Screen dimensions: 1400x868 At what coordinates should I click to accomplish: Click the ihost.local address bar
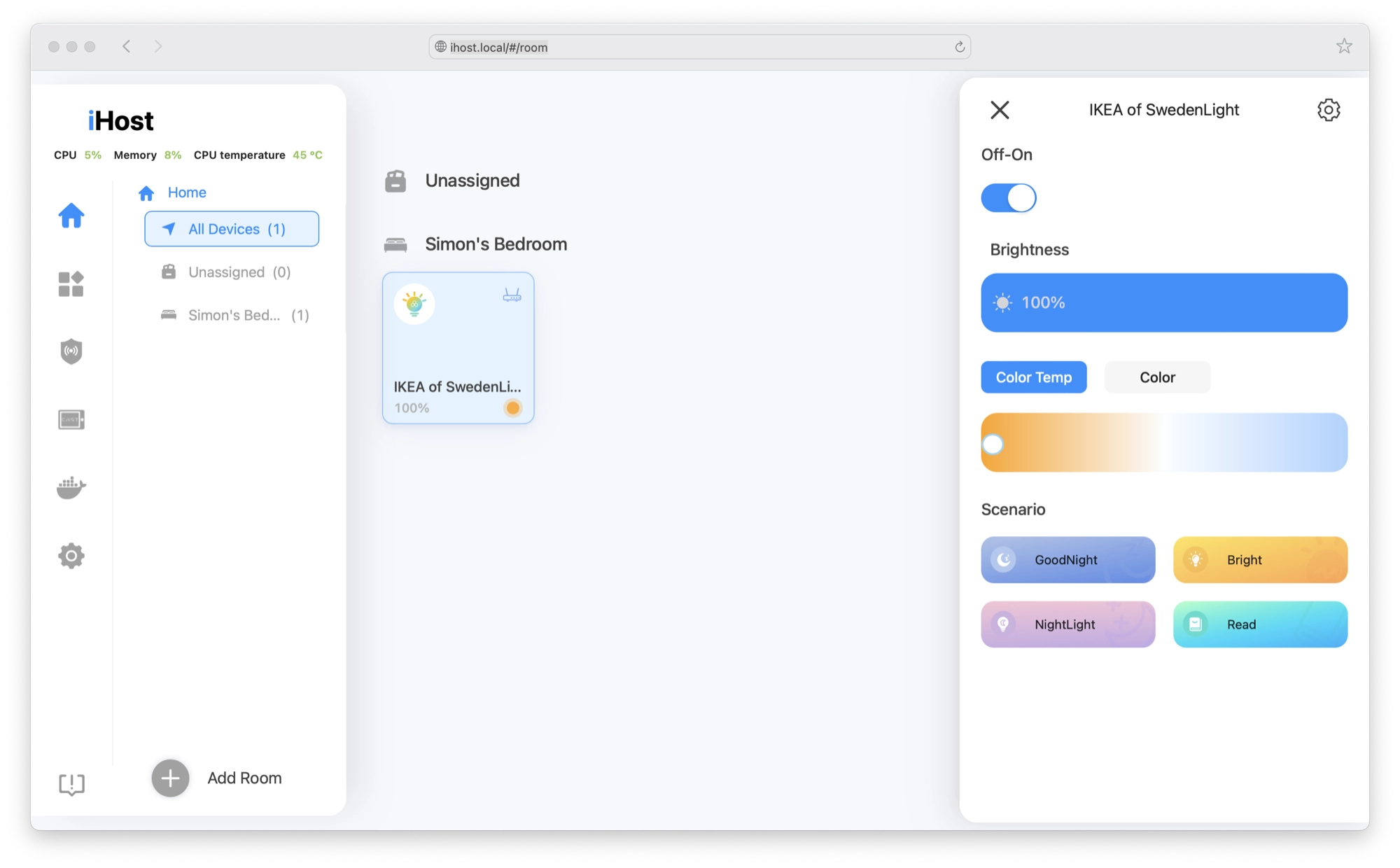(x=699, y=47)
